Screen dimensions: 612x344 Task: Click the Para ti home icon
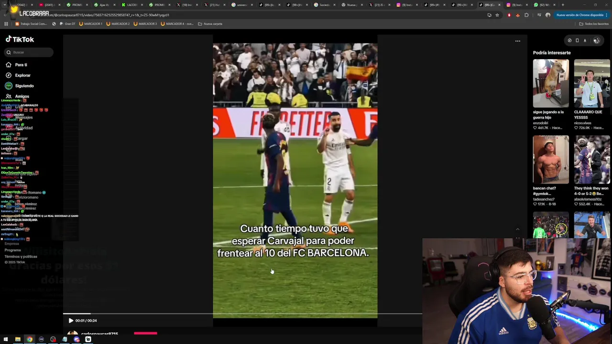click(x=9, y=64)
